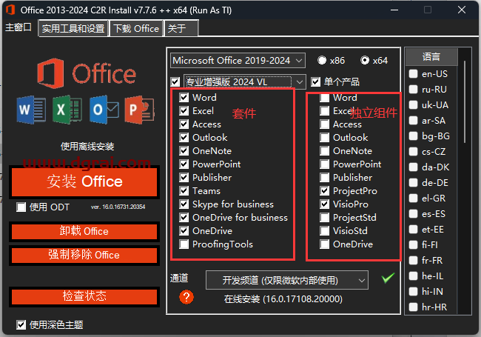
Task: Check PowerPoint in single products list
Action: click(x=324, y=164)
